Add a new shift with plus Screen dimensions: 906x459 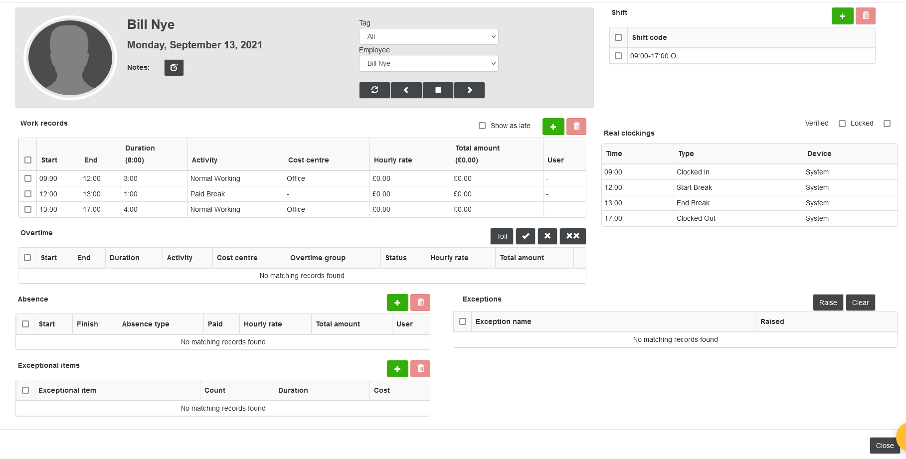click(x=842, y=16)
